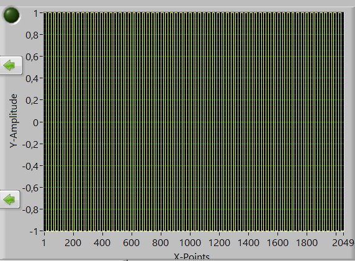355x261 pixels.
Task: Click the X-axis value 1000
Action: (190, 243)
